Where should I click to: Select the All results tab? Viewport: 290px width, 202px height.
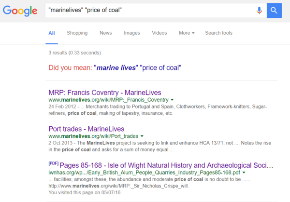(x=52, y=33)
